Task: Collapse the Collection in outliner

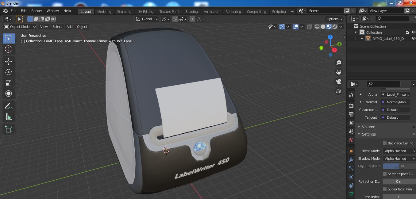Action: click(356, 33)
